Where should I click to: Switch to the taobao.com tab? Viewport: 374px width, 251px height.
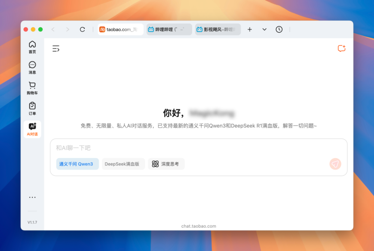point(121,29)
